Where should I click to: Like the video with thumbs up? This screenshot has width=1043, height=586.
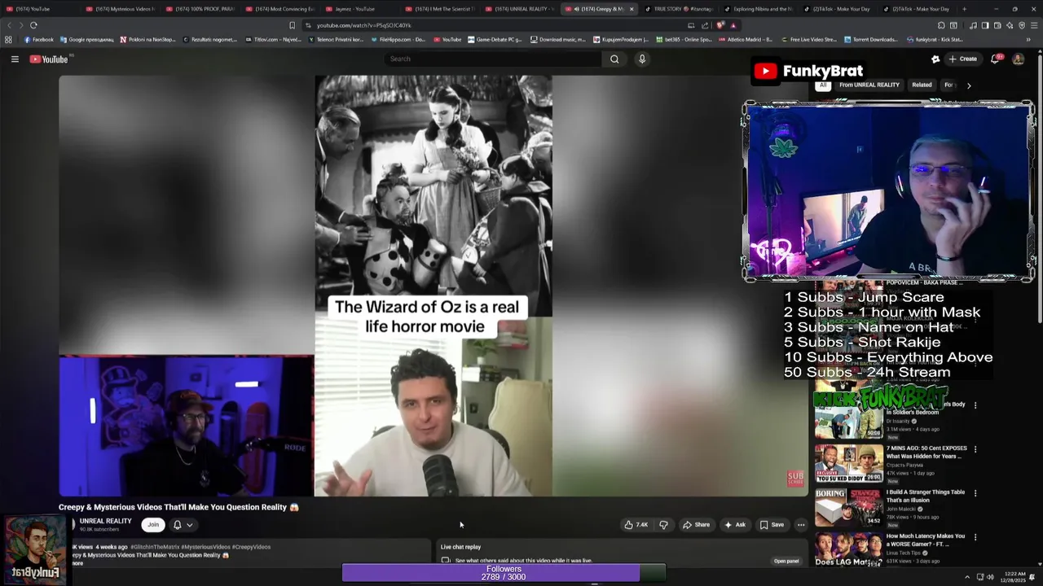[x=636, y=525]
